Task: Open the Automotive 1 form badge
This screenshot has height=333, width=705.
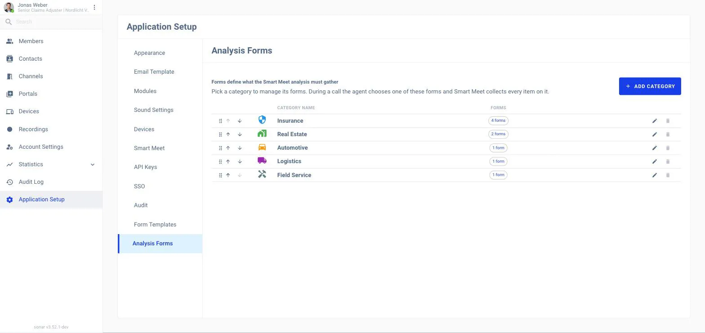Action: 498,148
